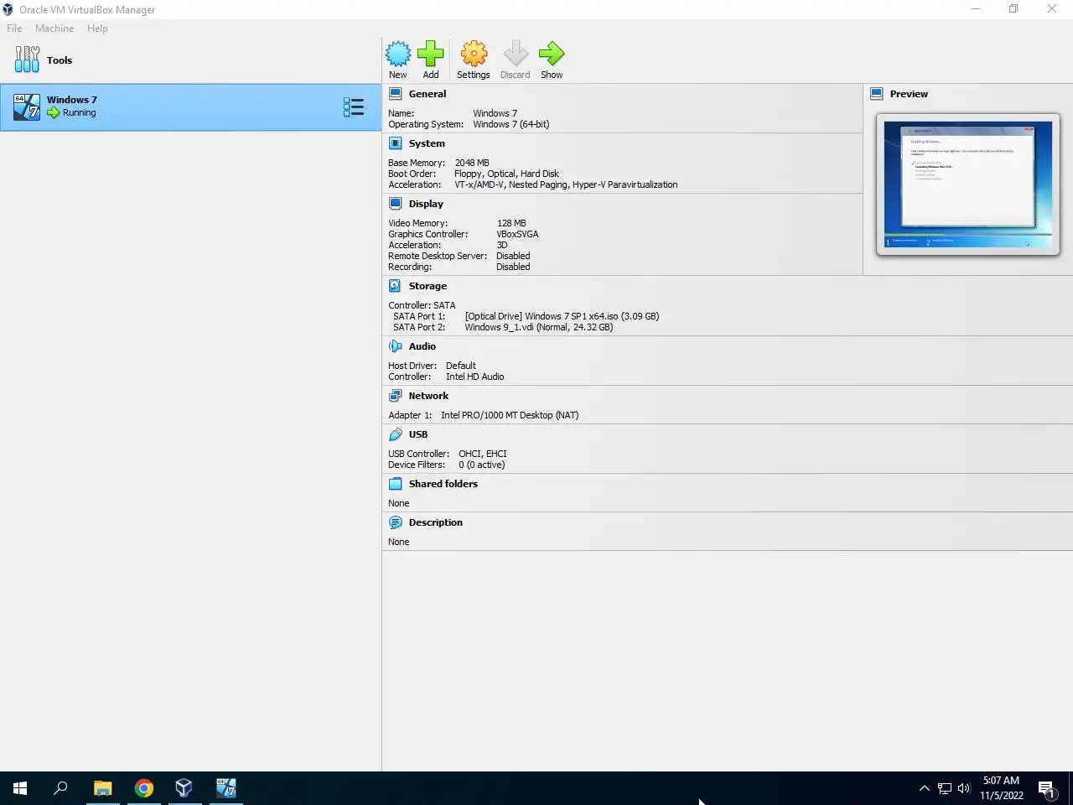1073x805 pixels.
Task: Click the Windows 7 VM OS icon
Action: point(27,106)
